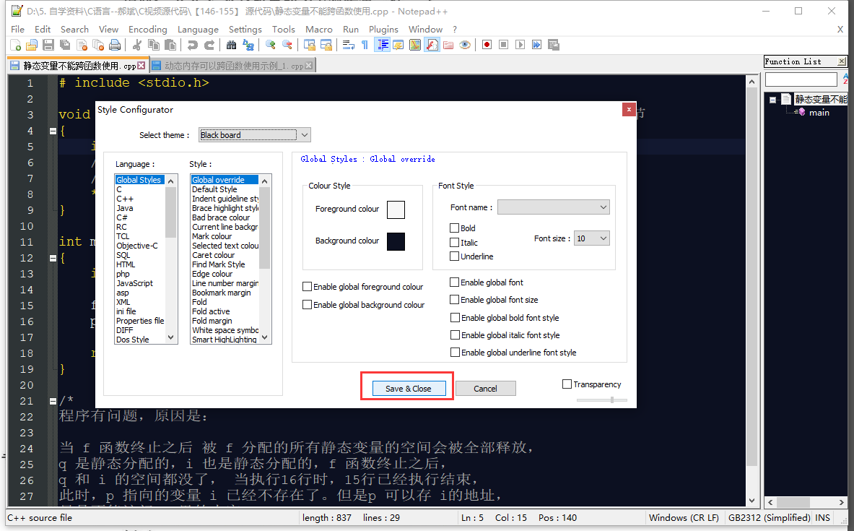
Task: Click the Foreground colour swatch
Action: click(396, 210)
